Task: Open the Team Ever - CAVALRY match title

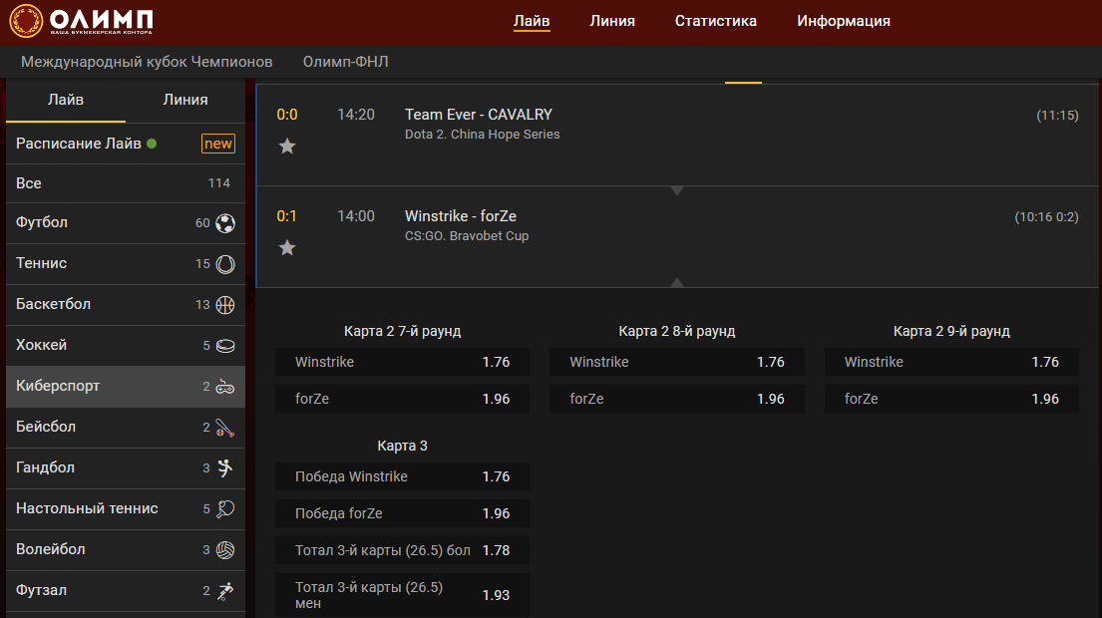Action: tap(479, 115)
